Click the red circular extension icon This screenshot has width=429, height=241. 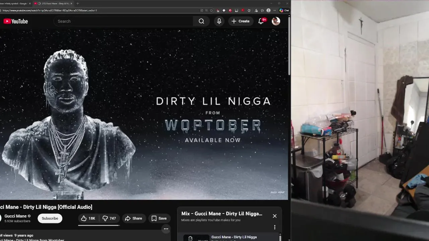click(230, 10)
